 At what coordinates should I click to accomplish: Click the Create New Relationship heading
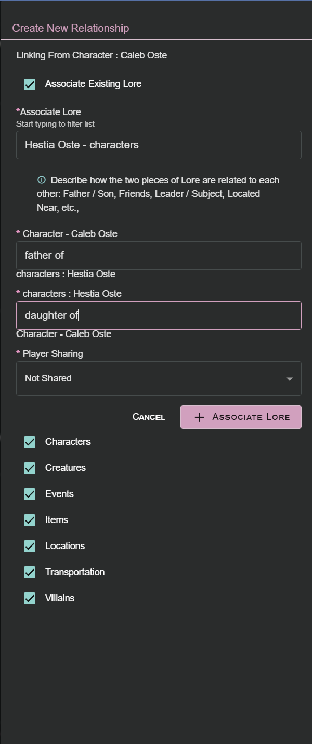(x=70, y=28)
